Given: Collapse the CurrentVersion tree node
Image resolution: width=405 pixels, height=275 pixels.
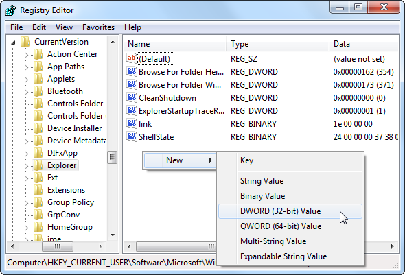Looking at the screenshot, I should [x=13, y=43].
